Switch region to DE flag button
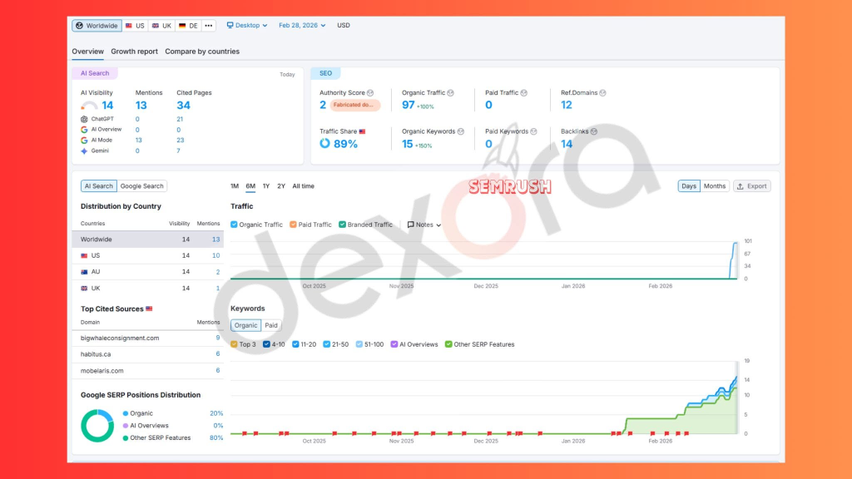Screen dimensions: 852x479 point(188,26)
